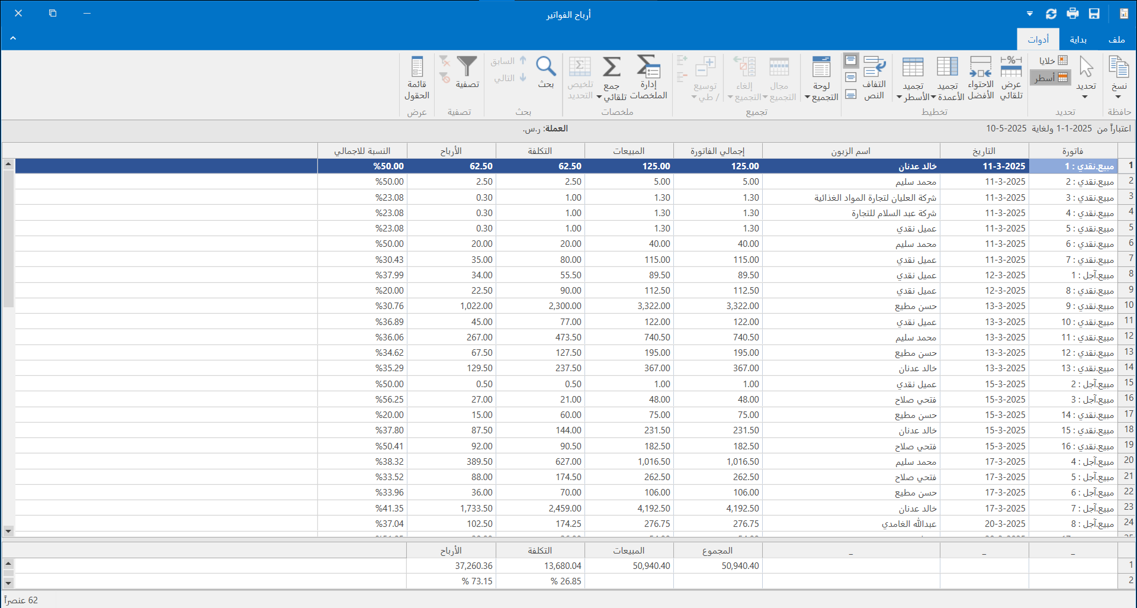Switch to the Home (بداية) tab
Viewport: 1137px width, 608px height.
click(1078, 40)
